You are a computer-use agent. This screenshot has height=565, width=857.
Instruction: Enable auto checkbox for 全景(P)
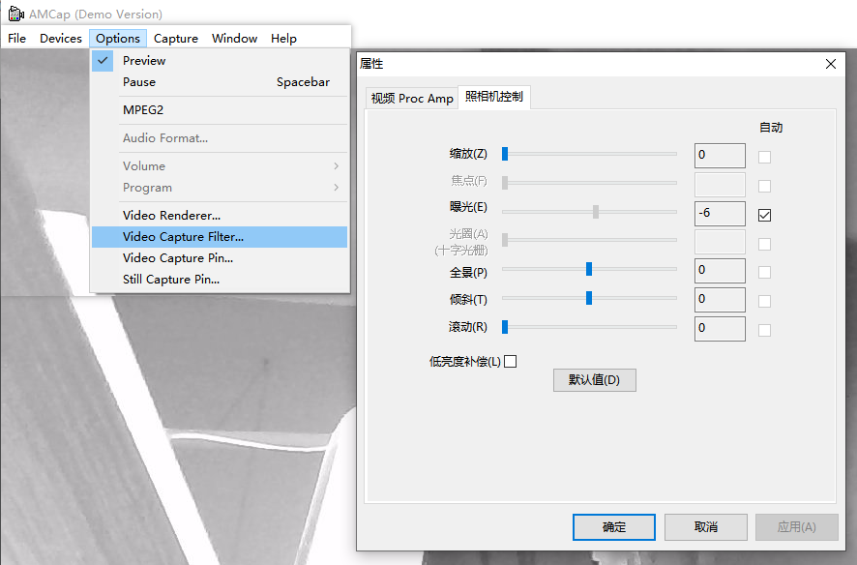[x=765, y=272]
